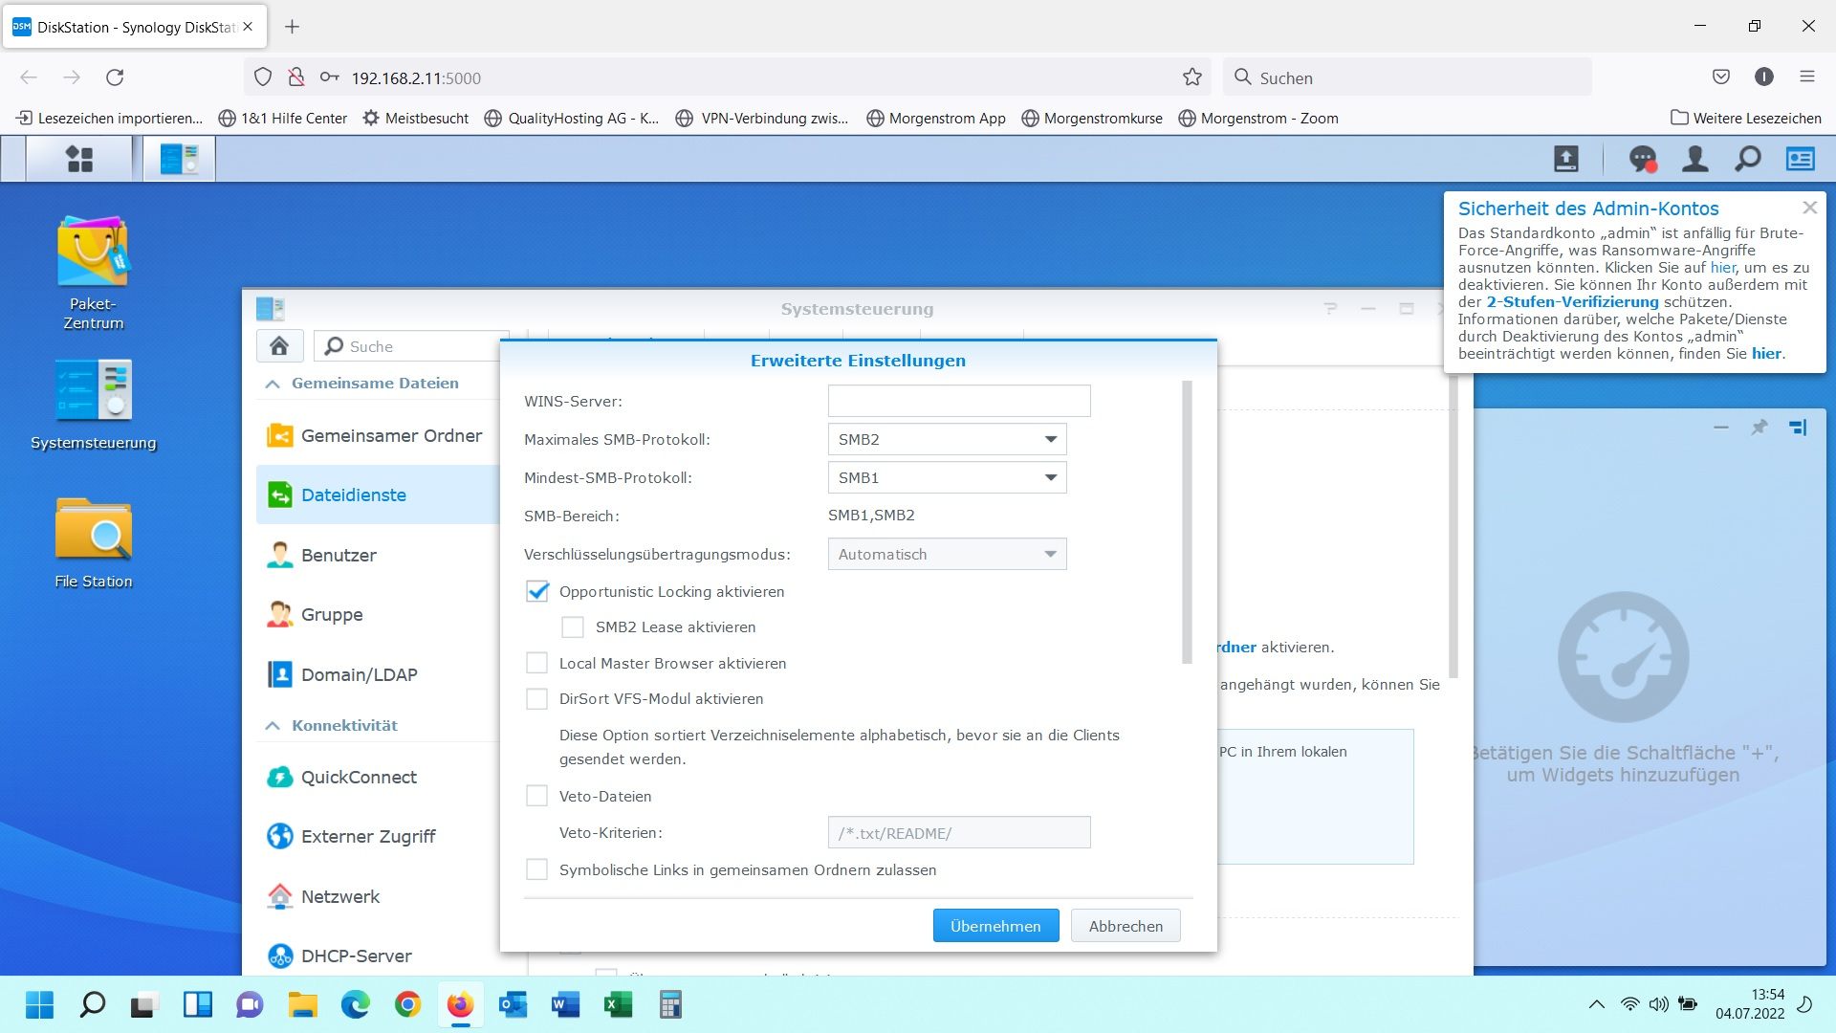Enable Veto-Dateien checkbox
Viewport: 1836px width, 1033px height.
tap(537, 796)
